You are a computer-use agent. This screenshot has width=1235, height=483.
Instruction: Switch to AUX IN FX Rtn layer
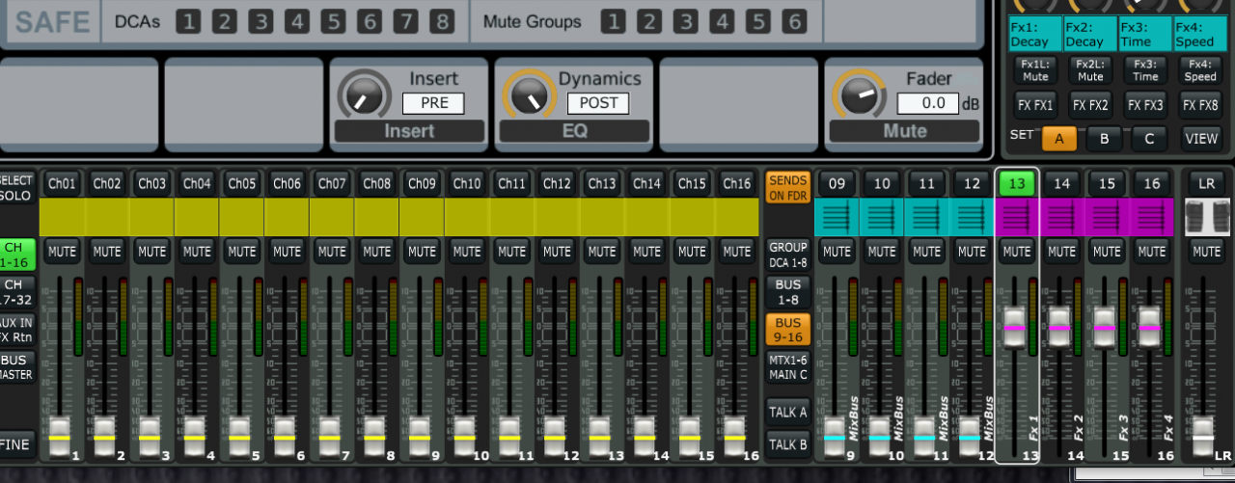click(x=16, y=331)
